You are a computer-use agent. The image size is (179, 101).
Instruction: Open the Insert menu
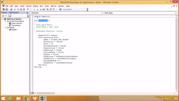(22, 6)
